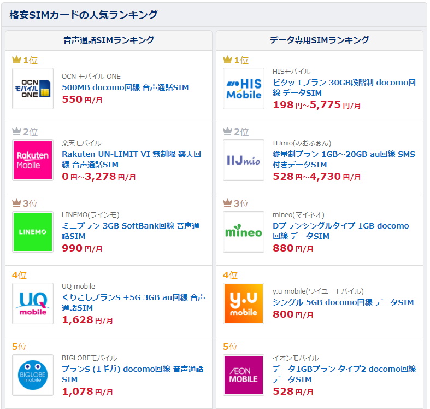Click the green LINEMO logo
Image resolution: width=430 pixels, height=409 pixels.
pyautogui.click(x=33, y=232)
